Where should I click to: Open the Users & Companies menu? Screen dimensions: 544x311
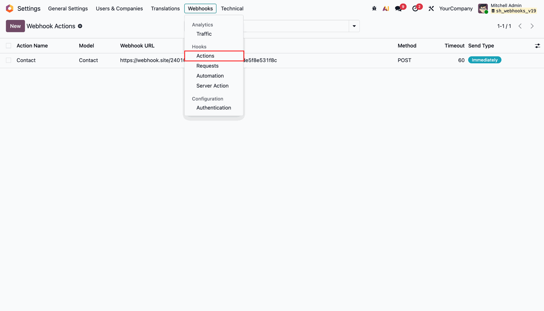point(119,8)
